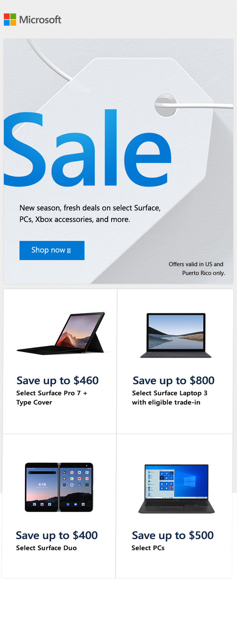This screenshot has width=237, height=632.
Task: Click the arrow glyph in Shop now
Action: coord(69,251)
